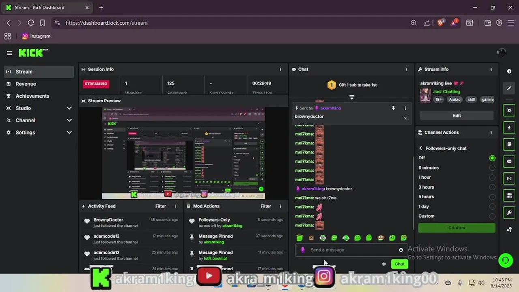The width and height of the screenshot is (519, 292).
Task: Click the Confirm button
Action: click(x=457, y=228)
